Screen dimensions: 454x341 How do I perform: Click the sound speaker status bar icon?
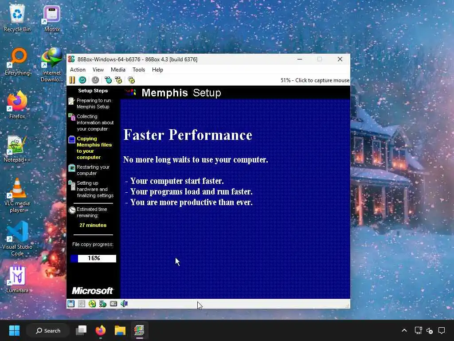(x=124, y=304)
